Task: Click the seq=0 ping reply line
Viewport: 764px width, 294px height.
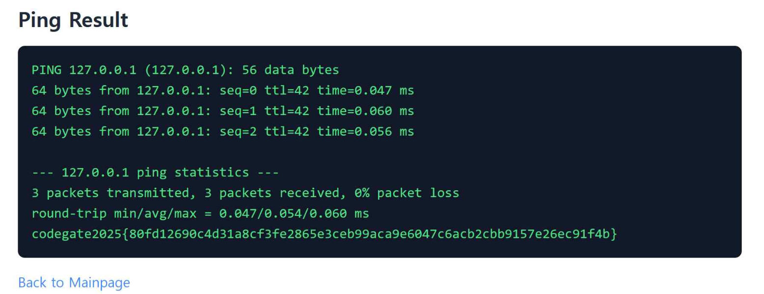Action: click(x=223, y=90)
